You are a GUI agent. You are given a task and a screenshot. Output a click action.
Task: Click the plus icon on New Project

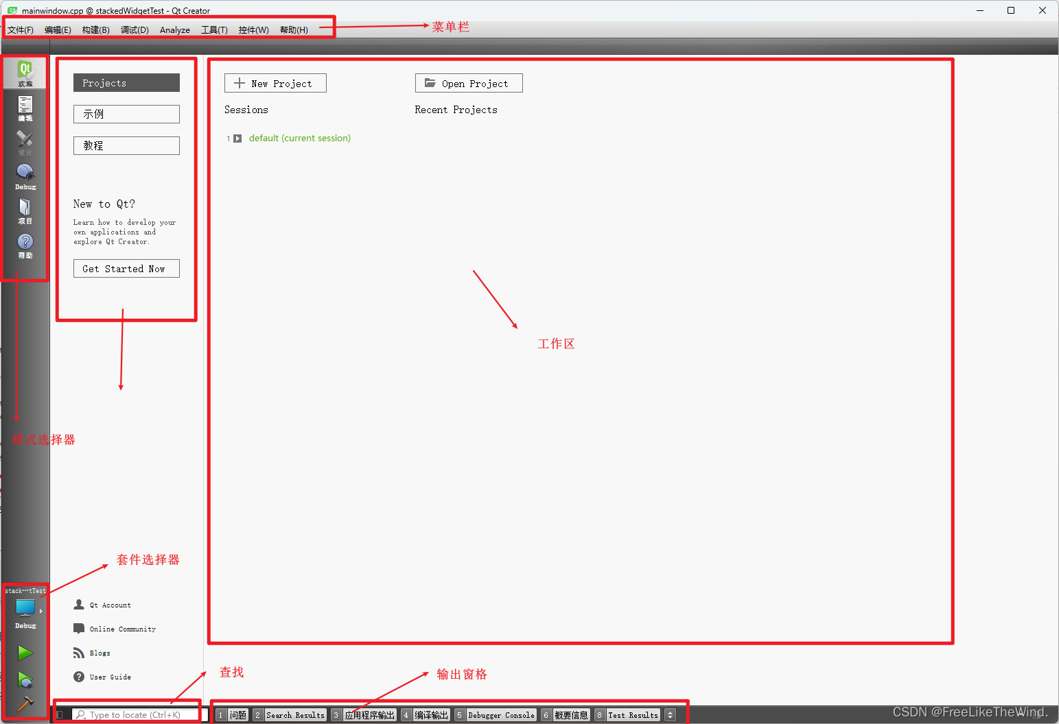point(240,83)
